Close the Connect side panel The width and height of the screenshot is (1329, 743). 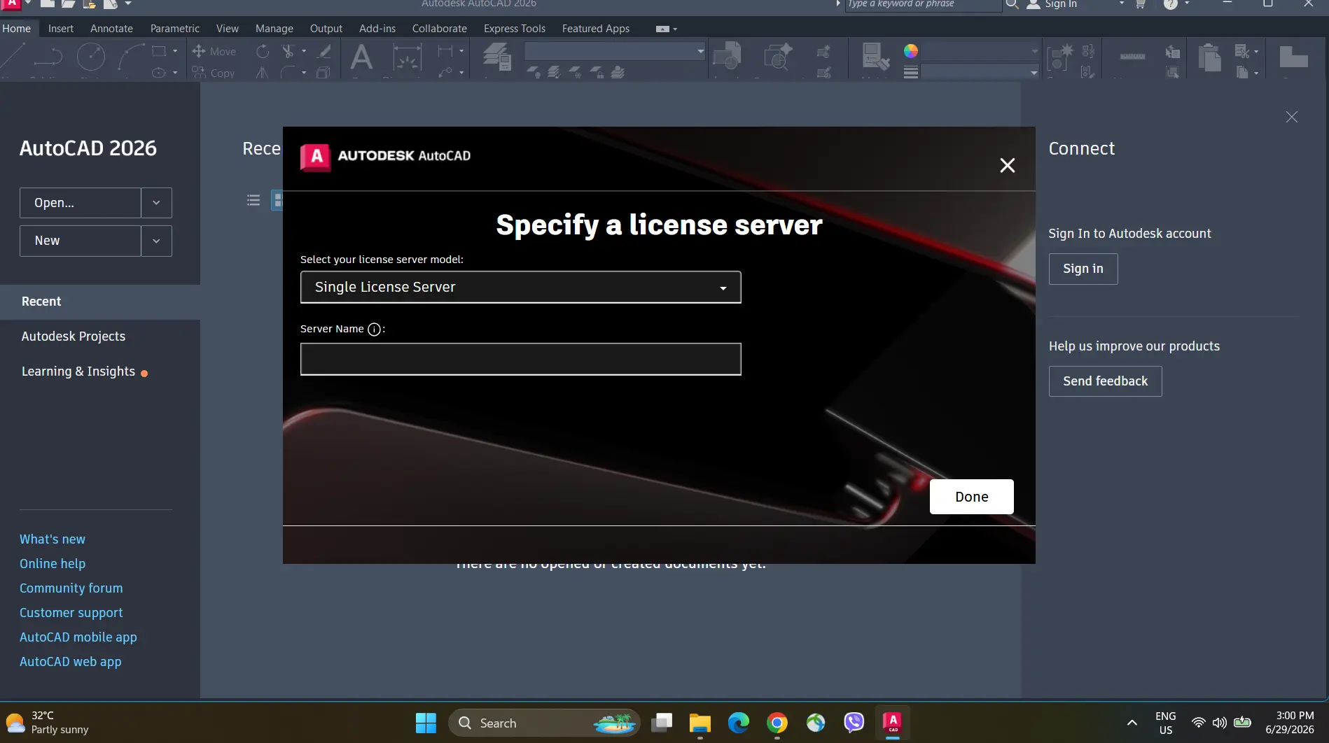(1292, 117)
